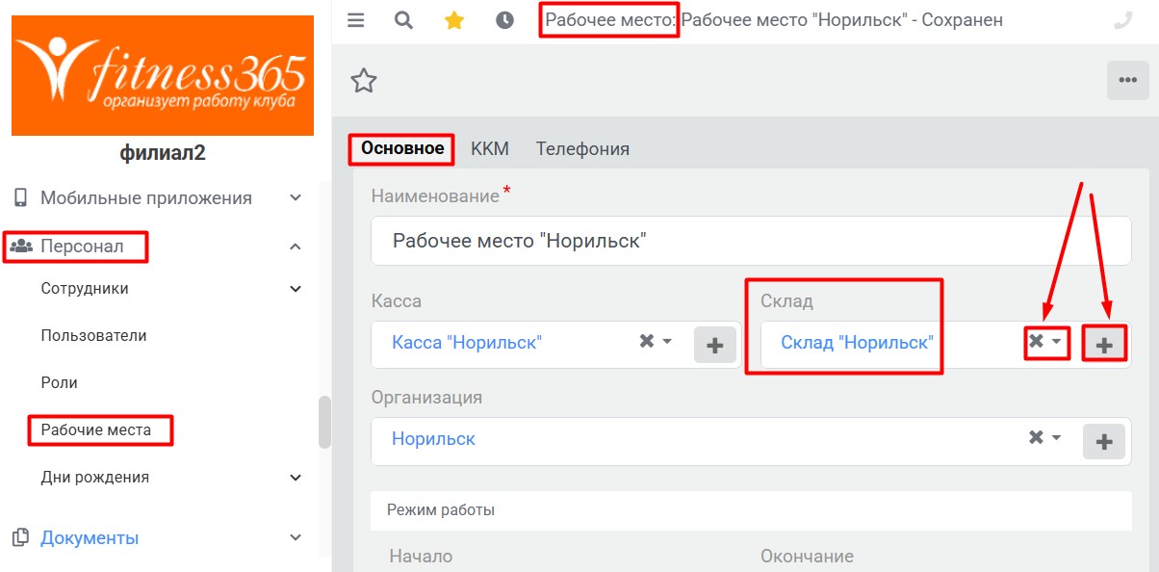Add page to favorites with outline star
Screen dimensions: 1159x572
[x=363, y=80]
